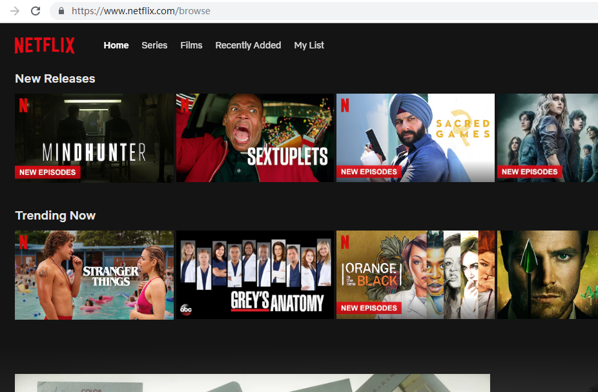Click the abc logo on Grey's Anatomy
Image resolution: width=598 pixels, height=392 pixels.
186,309
